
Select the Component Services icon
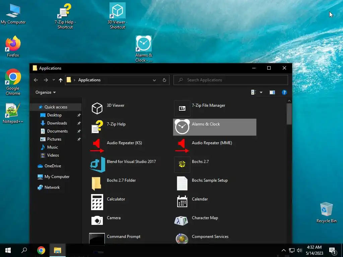coord(182,238)
